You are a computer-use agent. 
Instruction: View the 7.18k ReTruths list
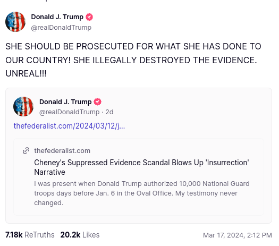[x=30, y=235]
